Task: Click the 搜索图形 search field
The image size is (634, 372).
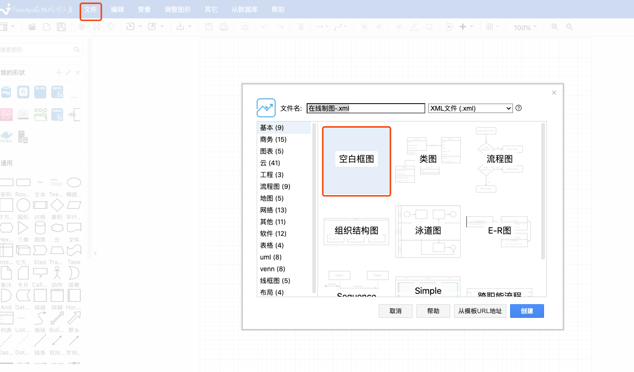Action: (41, 49)
